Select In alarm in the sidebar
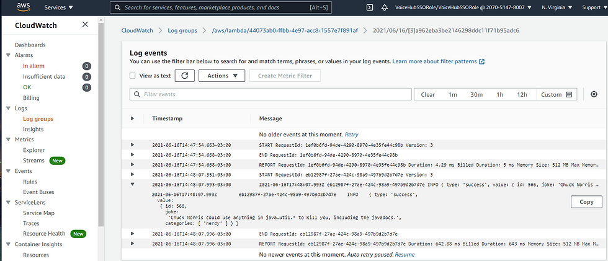The image size is (608, 261). (x=34, y=66)
